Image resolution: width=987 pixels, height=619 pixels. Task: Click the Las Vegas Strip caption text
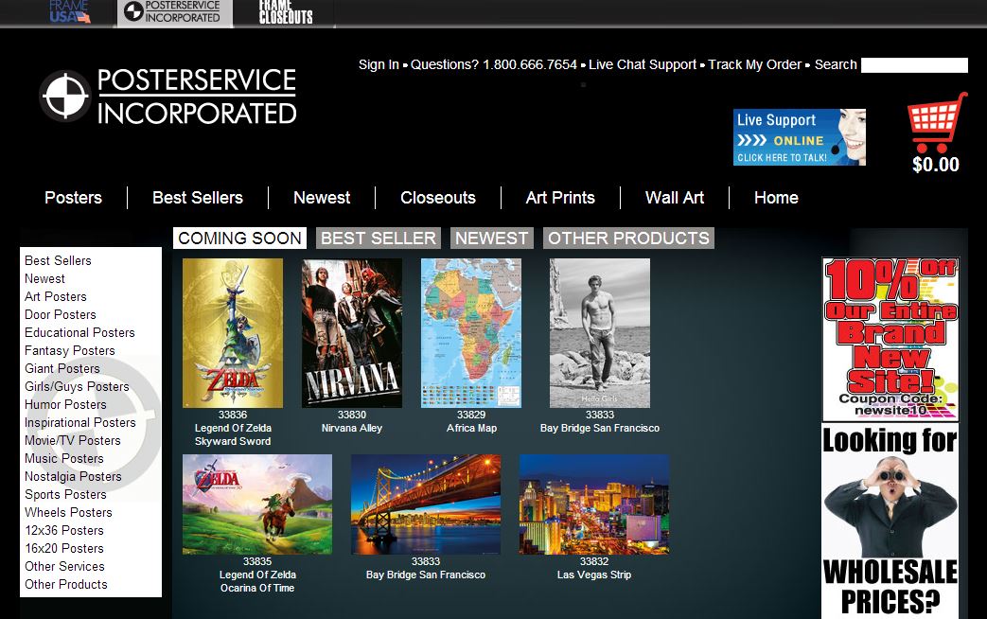(x=594, y=575)
